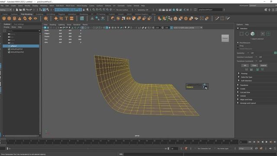Click the Outliner search field
The width and height of the screenshot is (277, 156).
tap(23, 31)
